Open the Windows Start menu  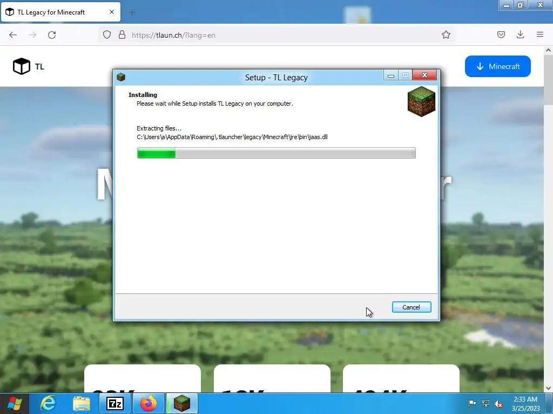(14, 403)
